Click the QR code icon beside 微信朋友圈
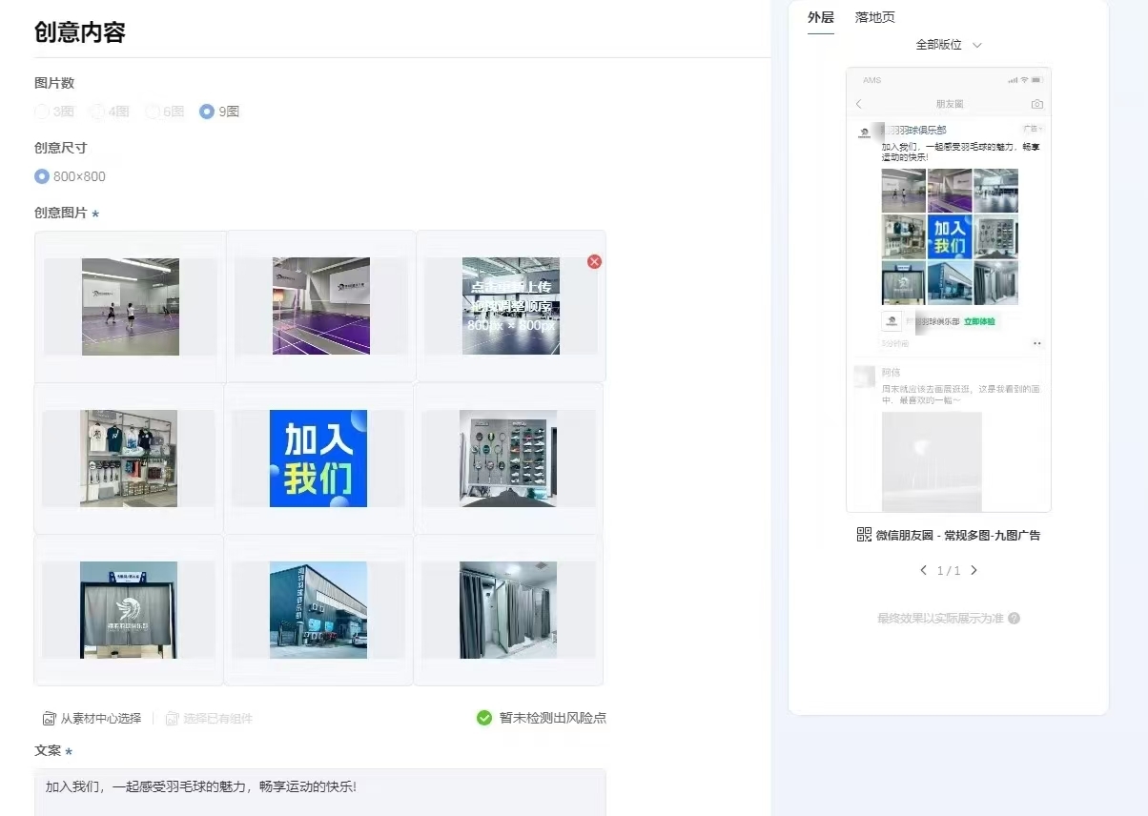Viewport: 1148px width, 816px height. coord(864,535)
